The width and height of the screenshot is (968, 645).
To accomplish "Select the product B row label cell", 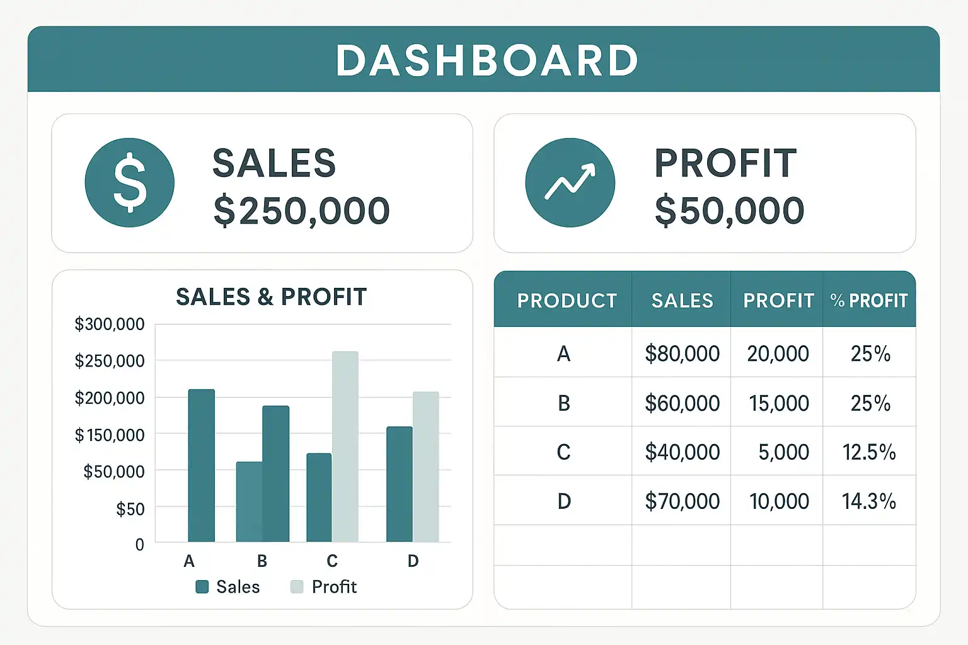I will tap(563, 403).
